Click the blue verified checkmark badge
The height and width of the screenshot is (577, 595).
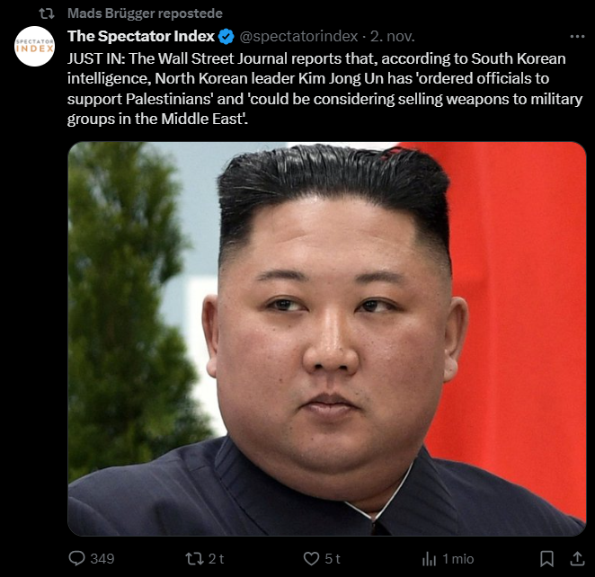[x=226, y=37]
